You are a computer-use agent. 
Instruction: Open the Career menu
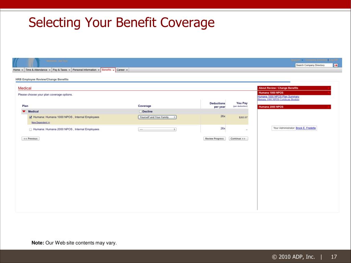122,70
